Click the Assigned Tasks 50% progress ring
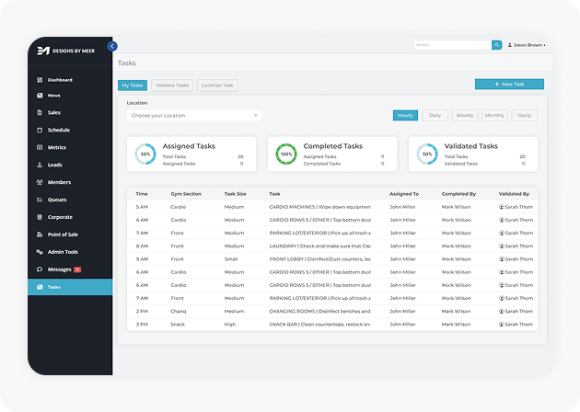 (145, 154)
